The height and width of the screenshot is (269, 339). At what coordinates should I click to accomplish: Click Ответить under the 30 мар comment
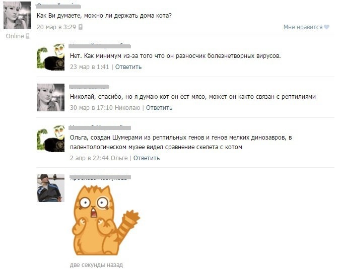(159, 107)
